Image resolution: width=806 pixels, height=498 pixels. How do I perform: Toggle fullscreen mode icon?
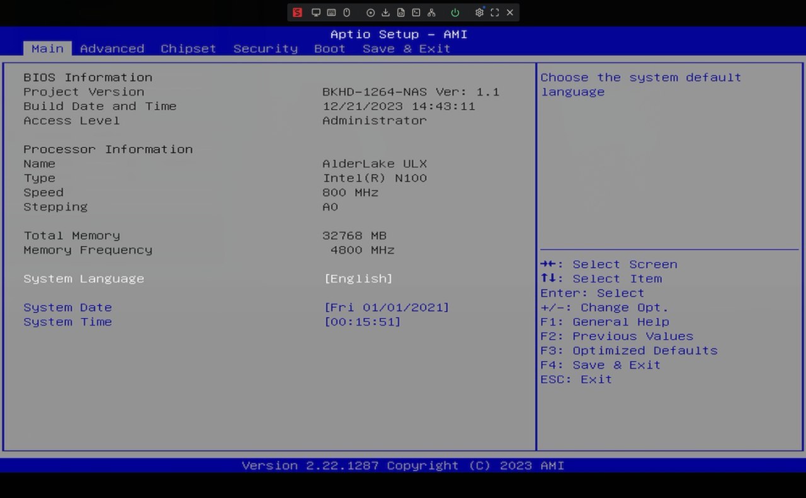[494, 13]
